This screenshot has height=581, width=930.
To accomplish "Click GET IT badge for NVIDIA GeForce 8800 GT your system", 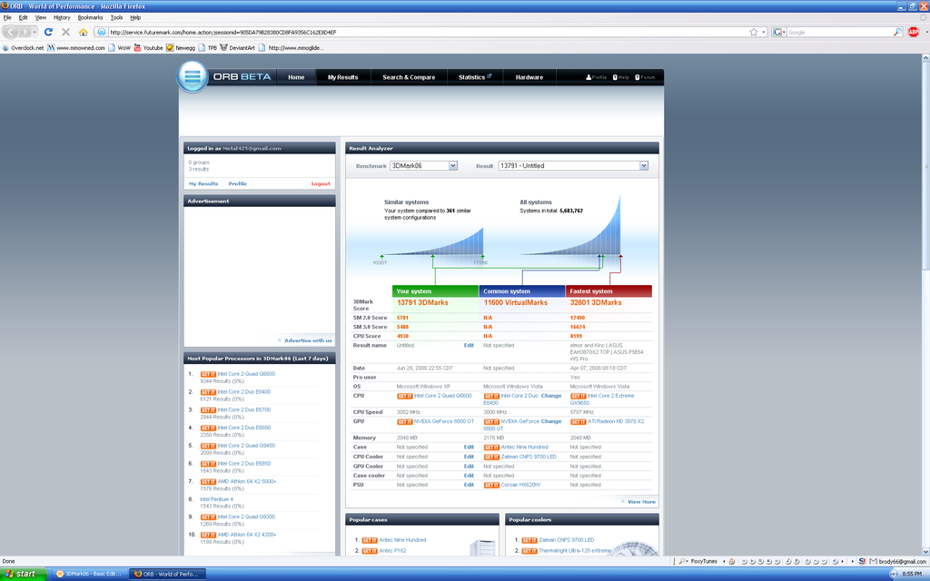I will (404, 421).
